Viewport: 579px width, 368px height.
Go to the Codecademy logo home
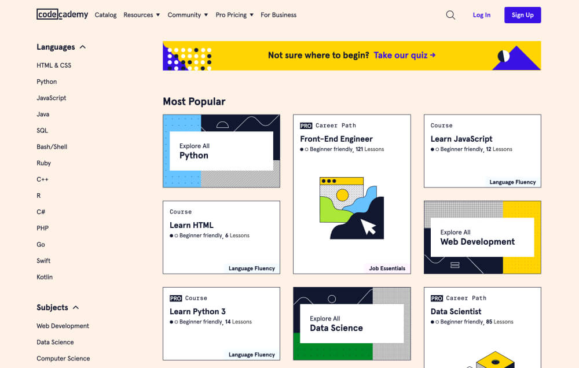63,14
